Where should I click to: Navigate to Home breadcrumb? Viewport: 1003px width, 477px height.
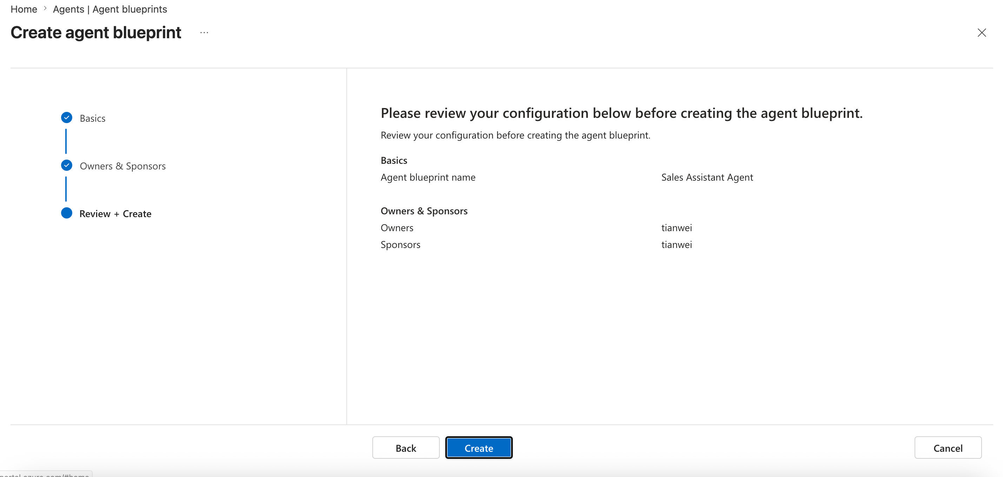pos(24,9)
